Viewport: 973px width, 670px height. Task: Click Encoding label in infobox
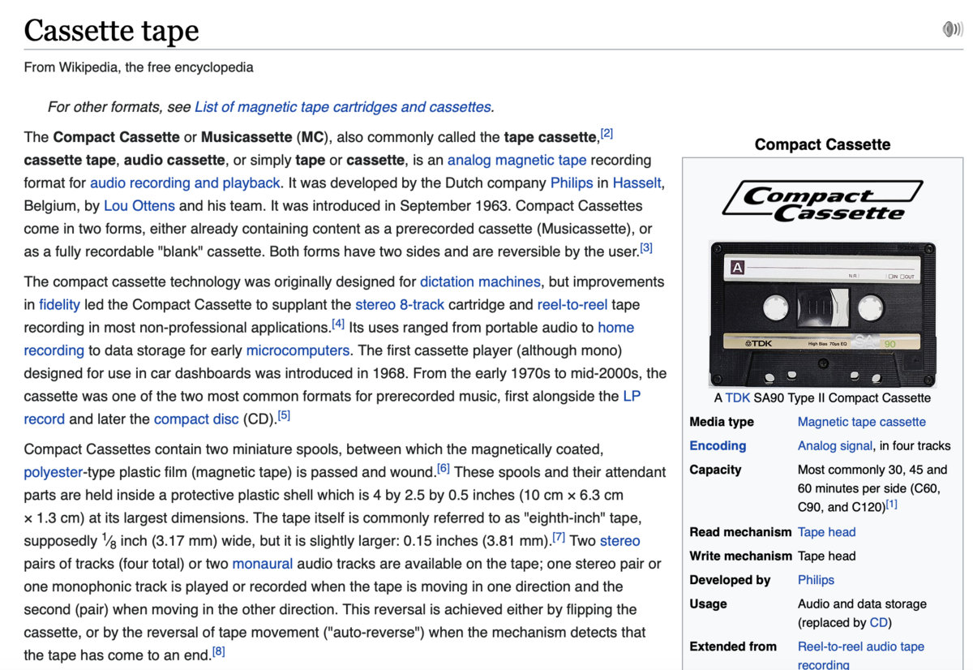pos(718,445)
